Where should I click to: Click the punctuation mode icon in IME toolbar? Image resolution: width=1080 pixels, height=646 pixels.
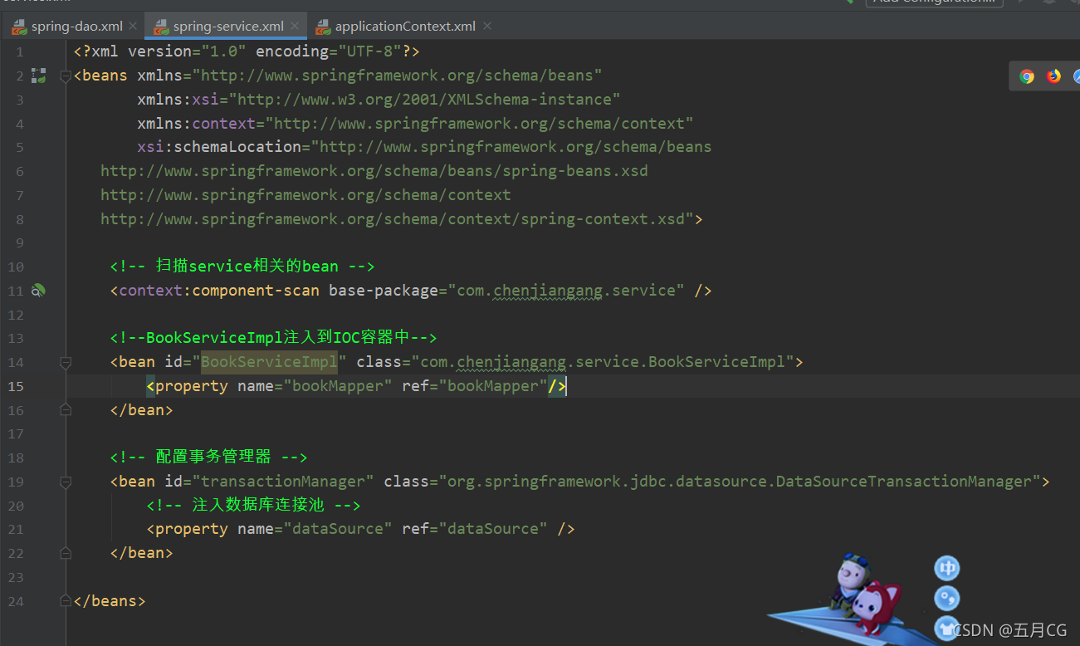point(947,598)
